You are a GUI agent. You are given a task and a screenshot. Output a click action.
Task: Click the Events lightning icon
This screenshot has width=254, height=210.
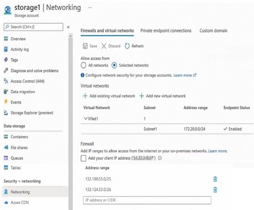pos(6,102)
